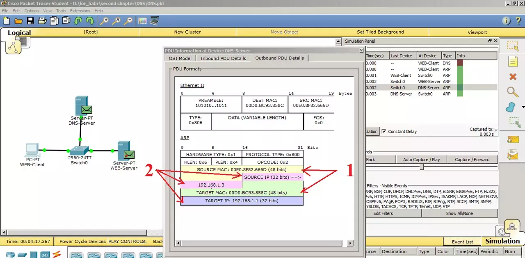The height and width of the screenshot is (258, 525).
Task: Click the help question mark icon
Action: point(518,21)
